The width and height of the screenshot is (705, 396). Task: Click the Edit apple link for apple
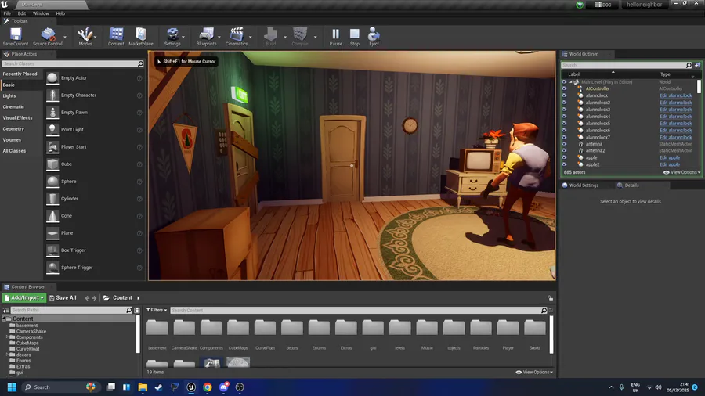(670, 158)
